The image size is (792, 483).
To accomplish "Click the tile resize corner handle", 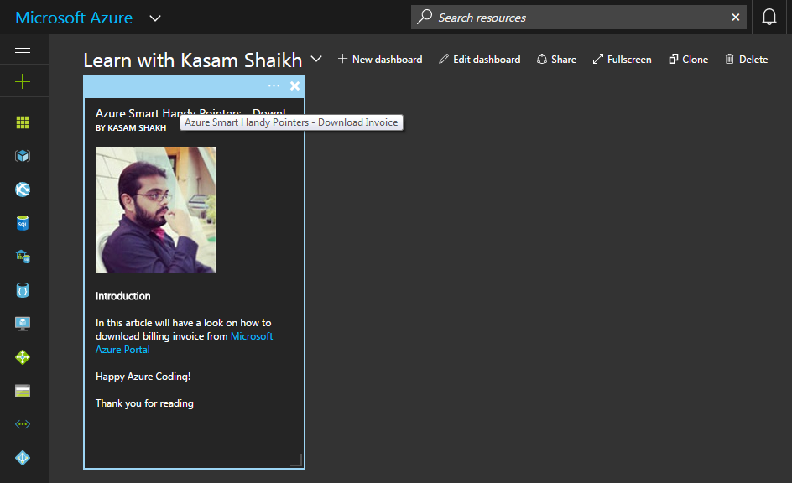I will [x=296, y=460].
